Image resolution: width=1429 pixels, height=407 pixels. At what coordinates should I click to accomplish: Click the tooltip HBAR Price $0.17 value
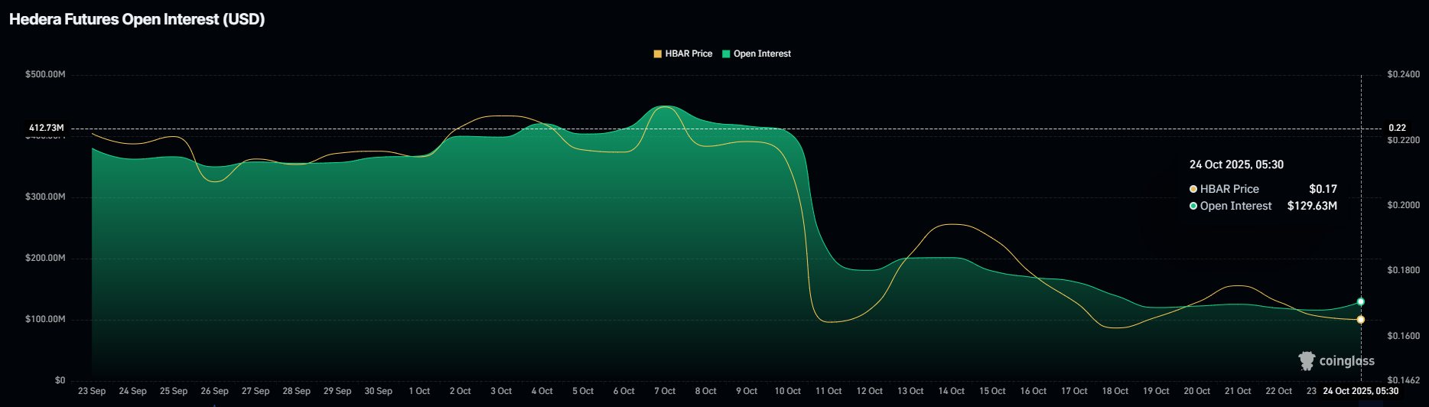[1323, 189]
